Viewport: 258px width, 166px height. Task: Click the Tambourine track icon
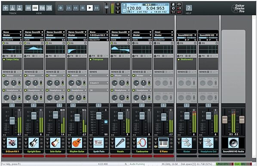tap(142, 143)
